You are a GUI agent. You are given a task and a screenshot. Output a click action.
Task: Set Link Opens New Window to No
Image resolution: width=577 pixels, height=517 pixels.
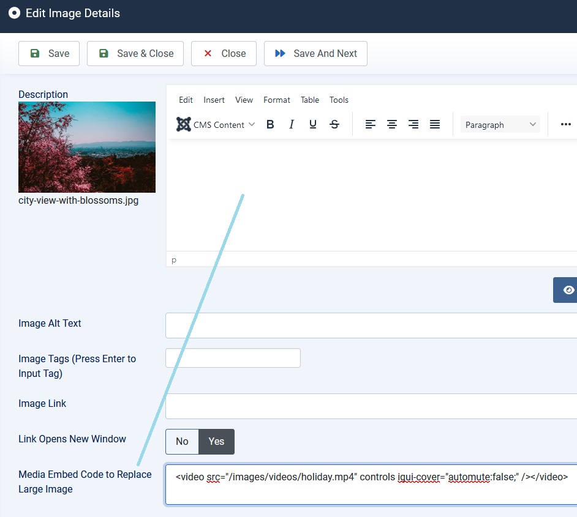pos(182,442)
